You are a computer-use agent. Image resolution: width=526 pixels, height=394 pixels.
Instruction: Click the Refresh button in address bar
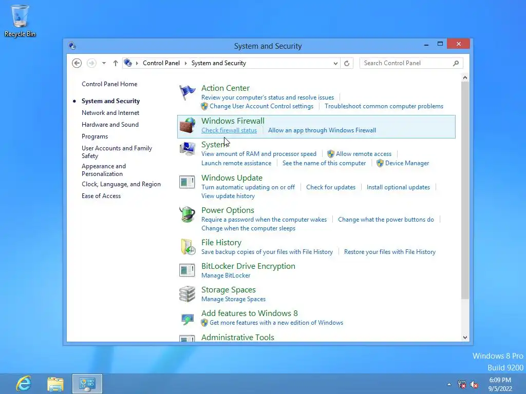347,63
